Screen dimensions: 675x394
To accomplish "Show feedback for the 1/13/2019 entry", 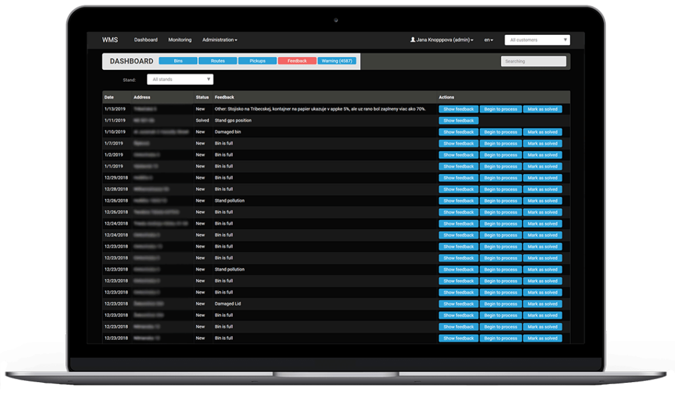I will pos(458,109).
